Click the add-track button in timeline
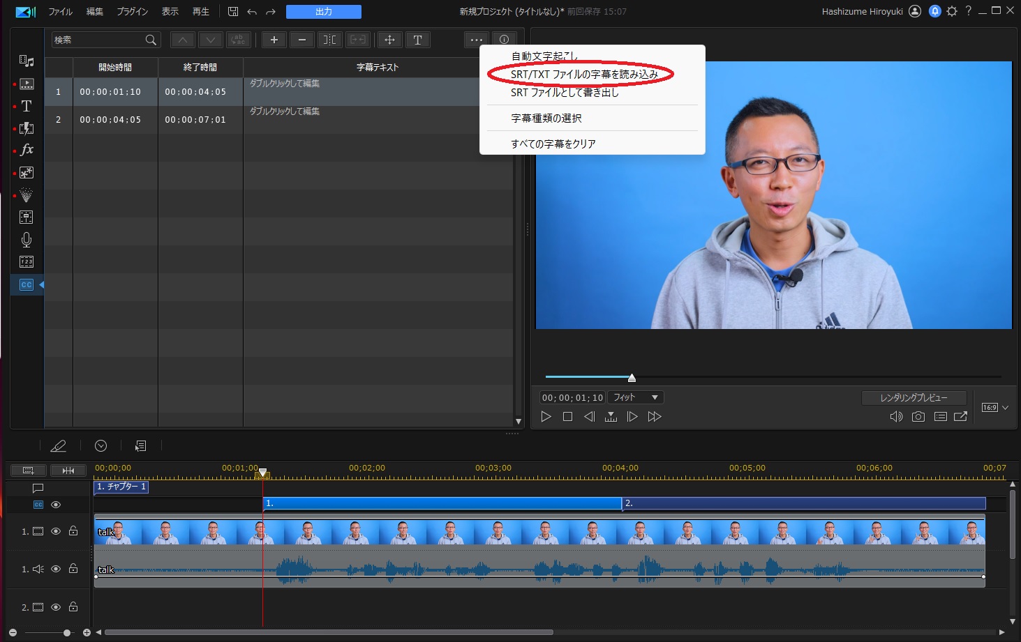This screenshot has width=1021, height=642. 28,471
